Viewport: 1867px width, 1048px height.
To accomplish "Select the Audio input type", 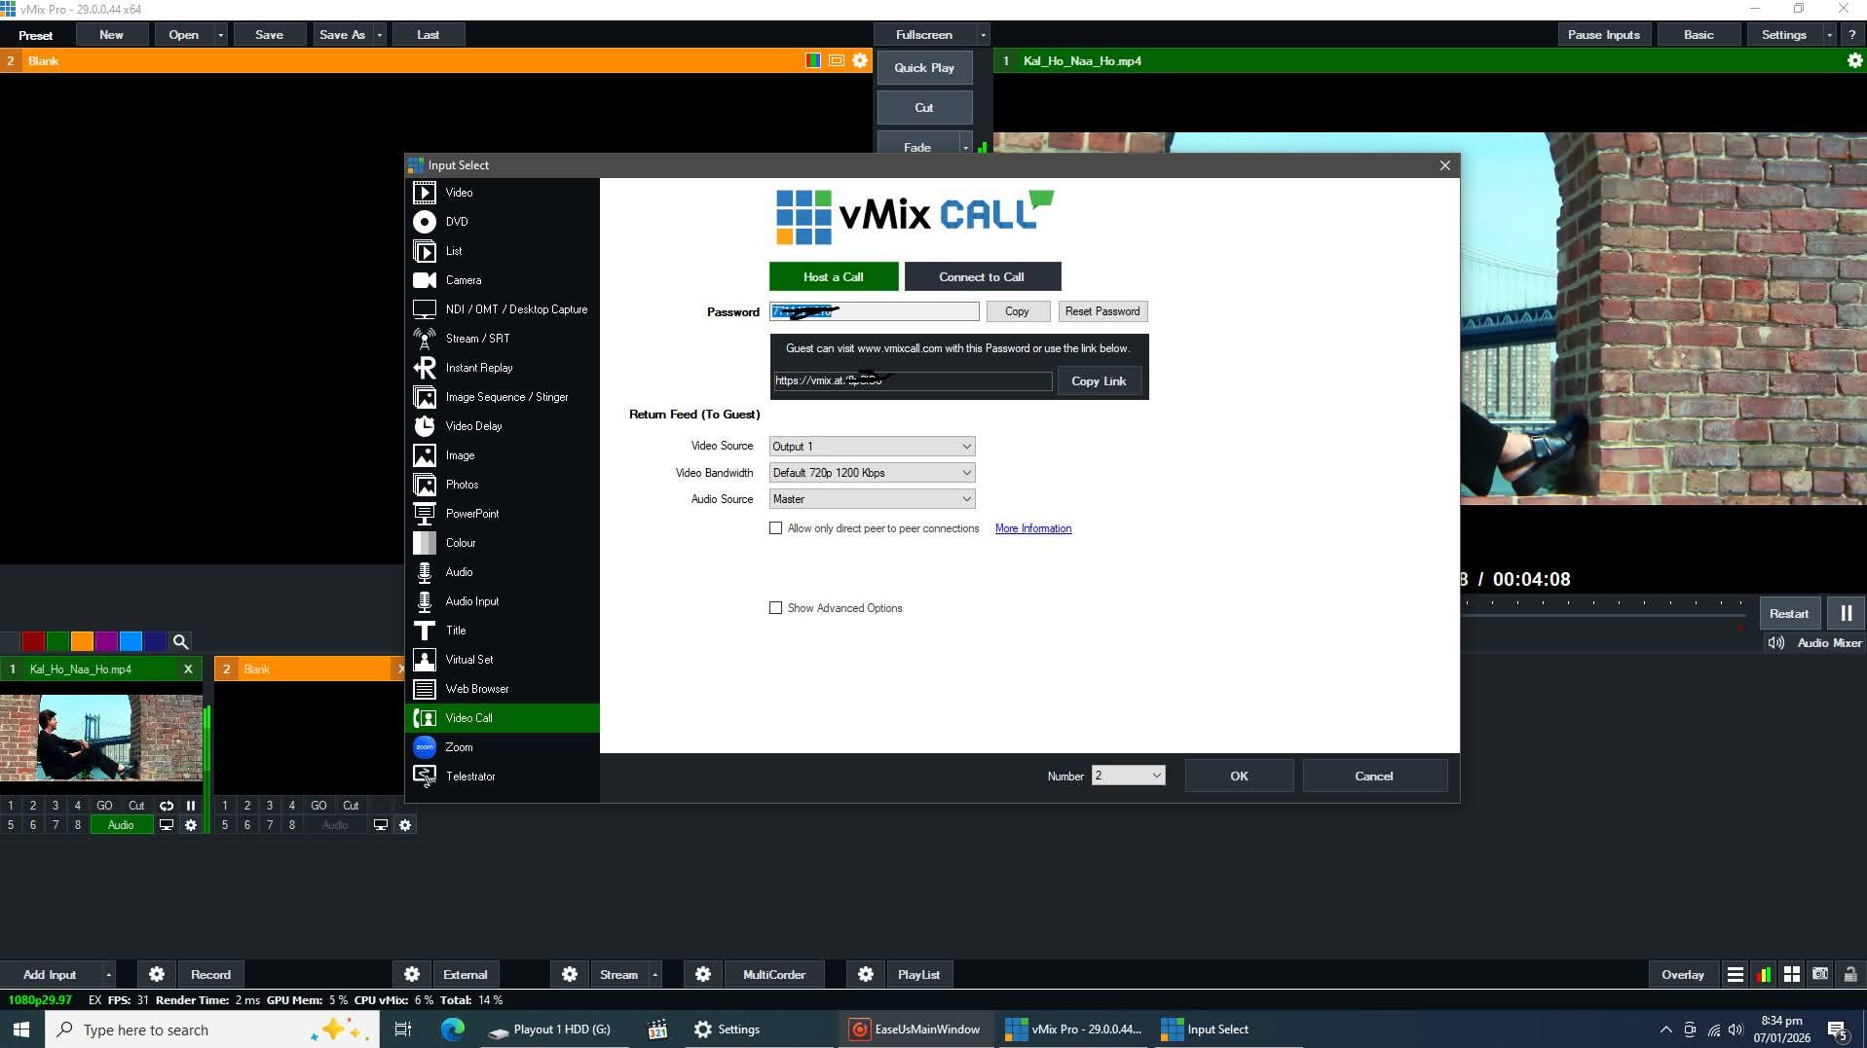I will 502,572.
